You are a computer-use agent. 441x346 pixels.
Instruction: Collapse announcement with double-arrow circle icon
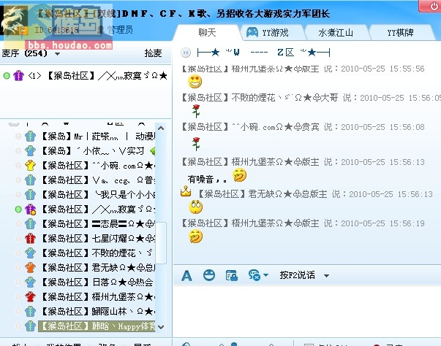click(186, 53)
